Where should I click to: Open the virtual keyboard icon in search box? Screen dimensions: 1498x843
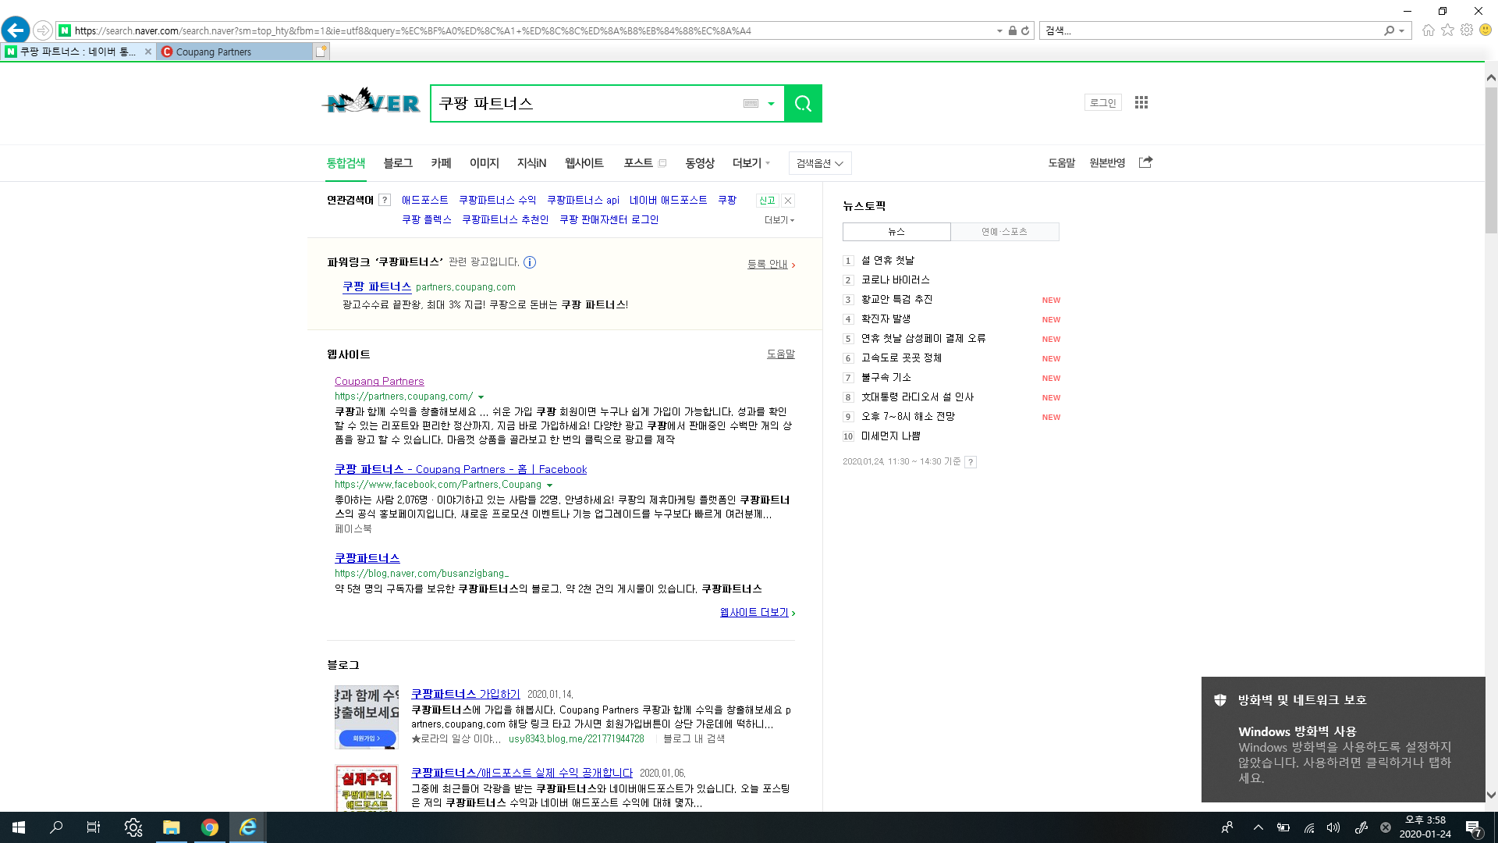tap(751, 103)
